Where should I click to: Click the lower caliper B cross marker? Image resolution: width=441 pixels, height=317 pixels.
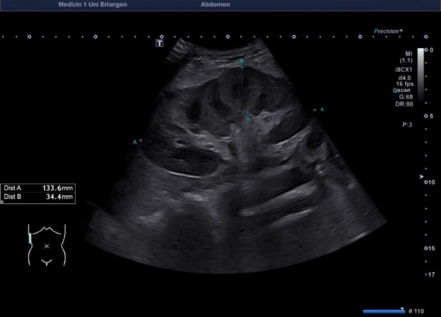pyautogui.click(x=248, y=113)
